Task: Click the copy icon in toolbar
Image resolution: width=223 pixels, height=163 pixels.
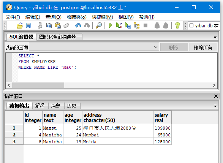Action: (x=49, y=25)
